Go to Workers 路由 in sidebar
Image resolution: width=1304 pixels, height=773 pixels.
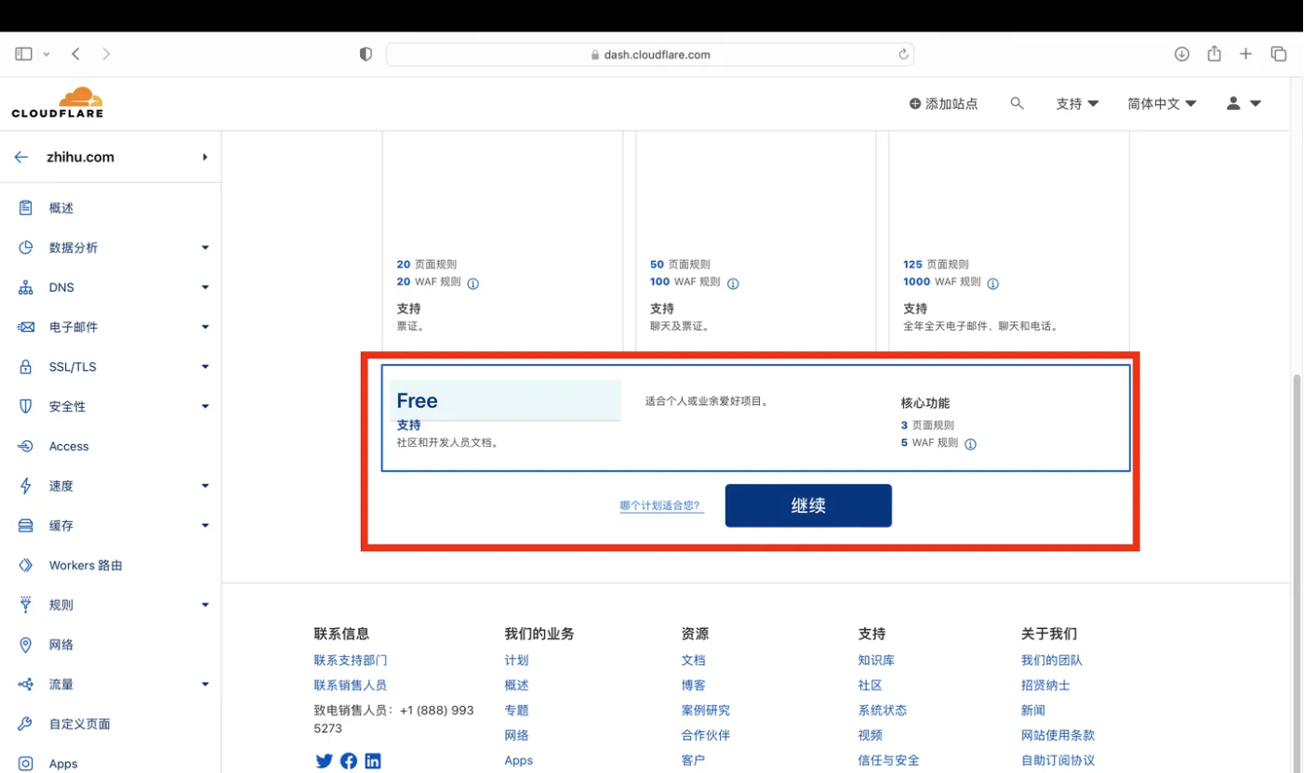tap(86, 565)
